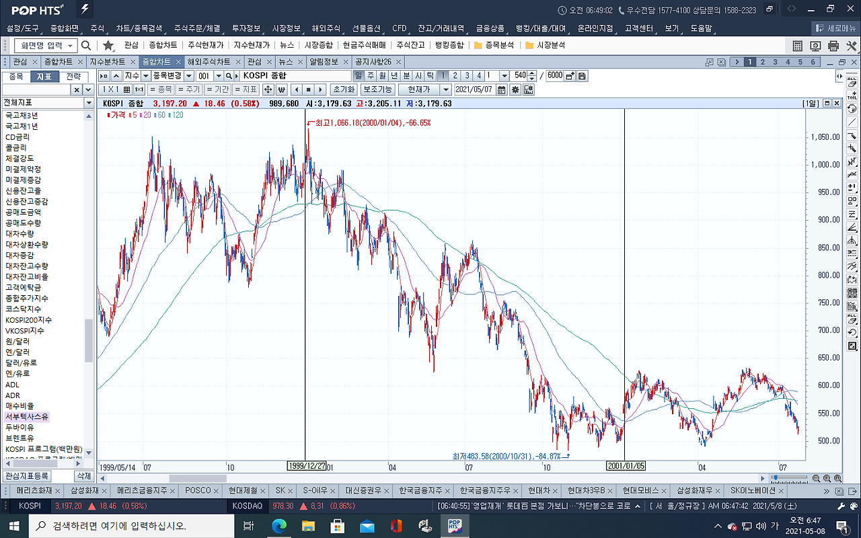861x538 pixels.
Task: Open the 화면명 입력 dropdown
Action: click(x=71, y=46)
